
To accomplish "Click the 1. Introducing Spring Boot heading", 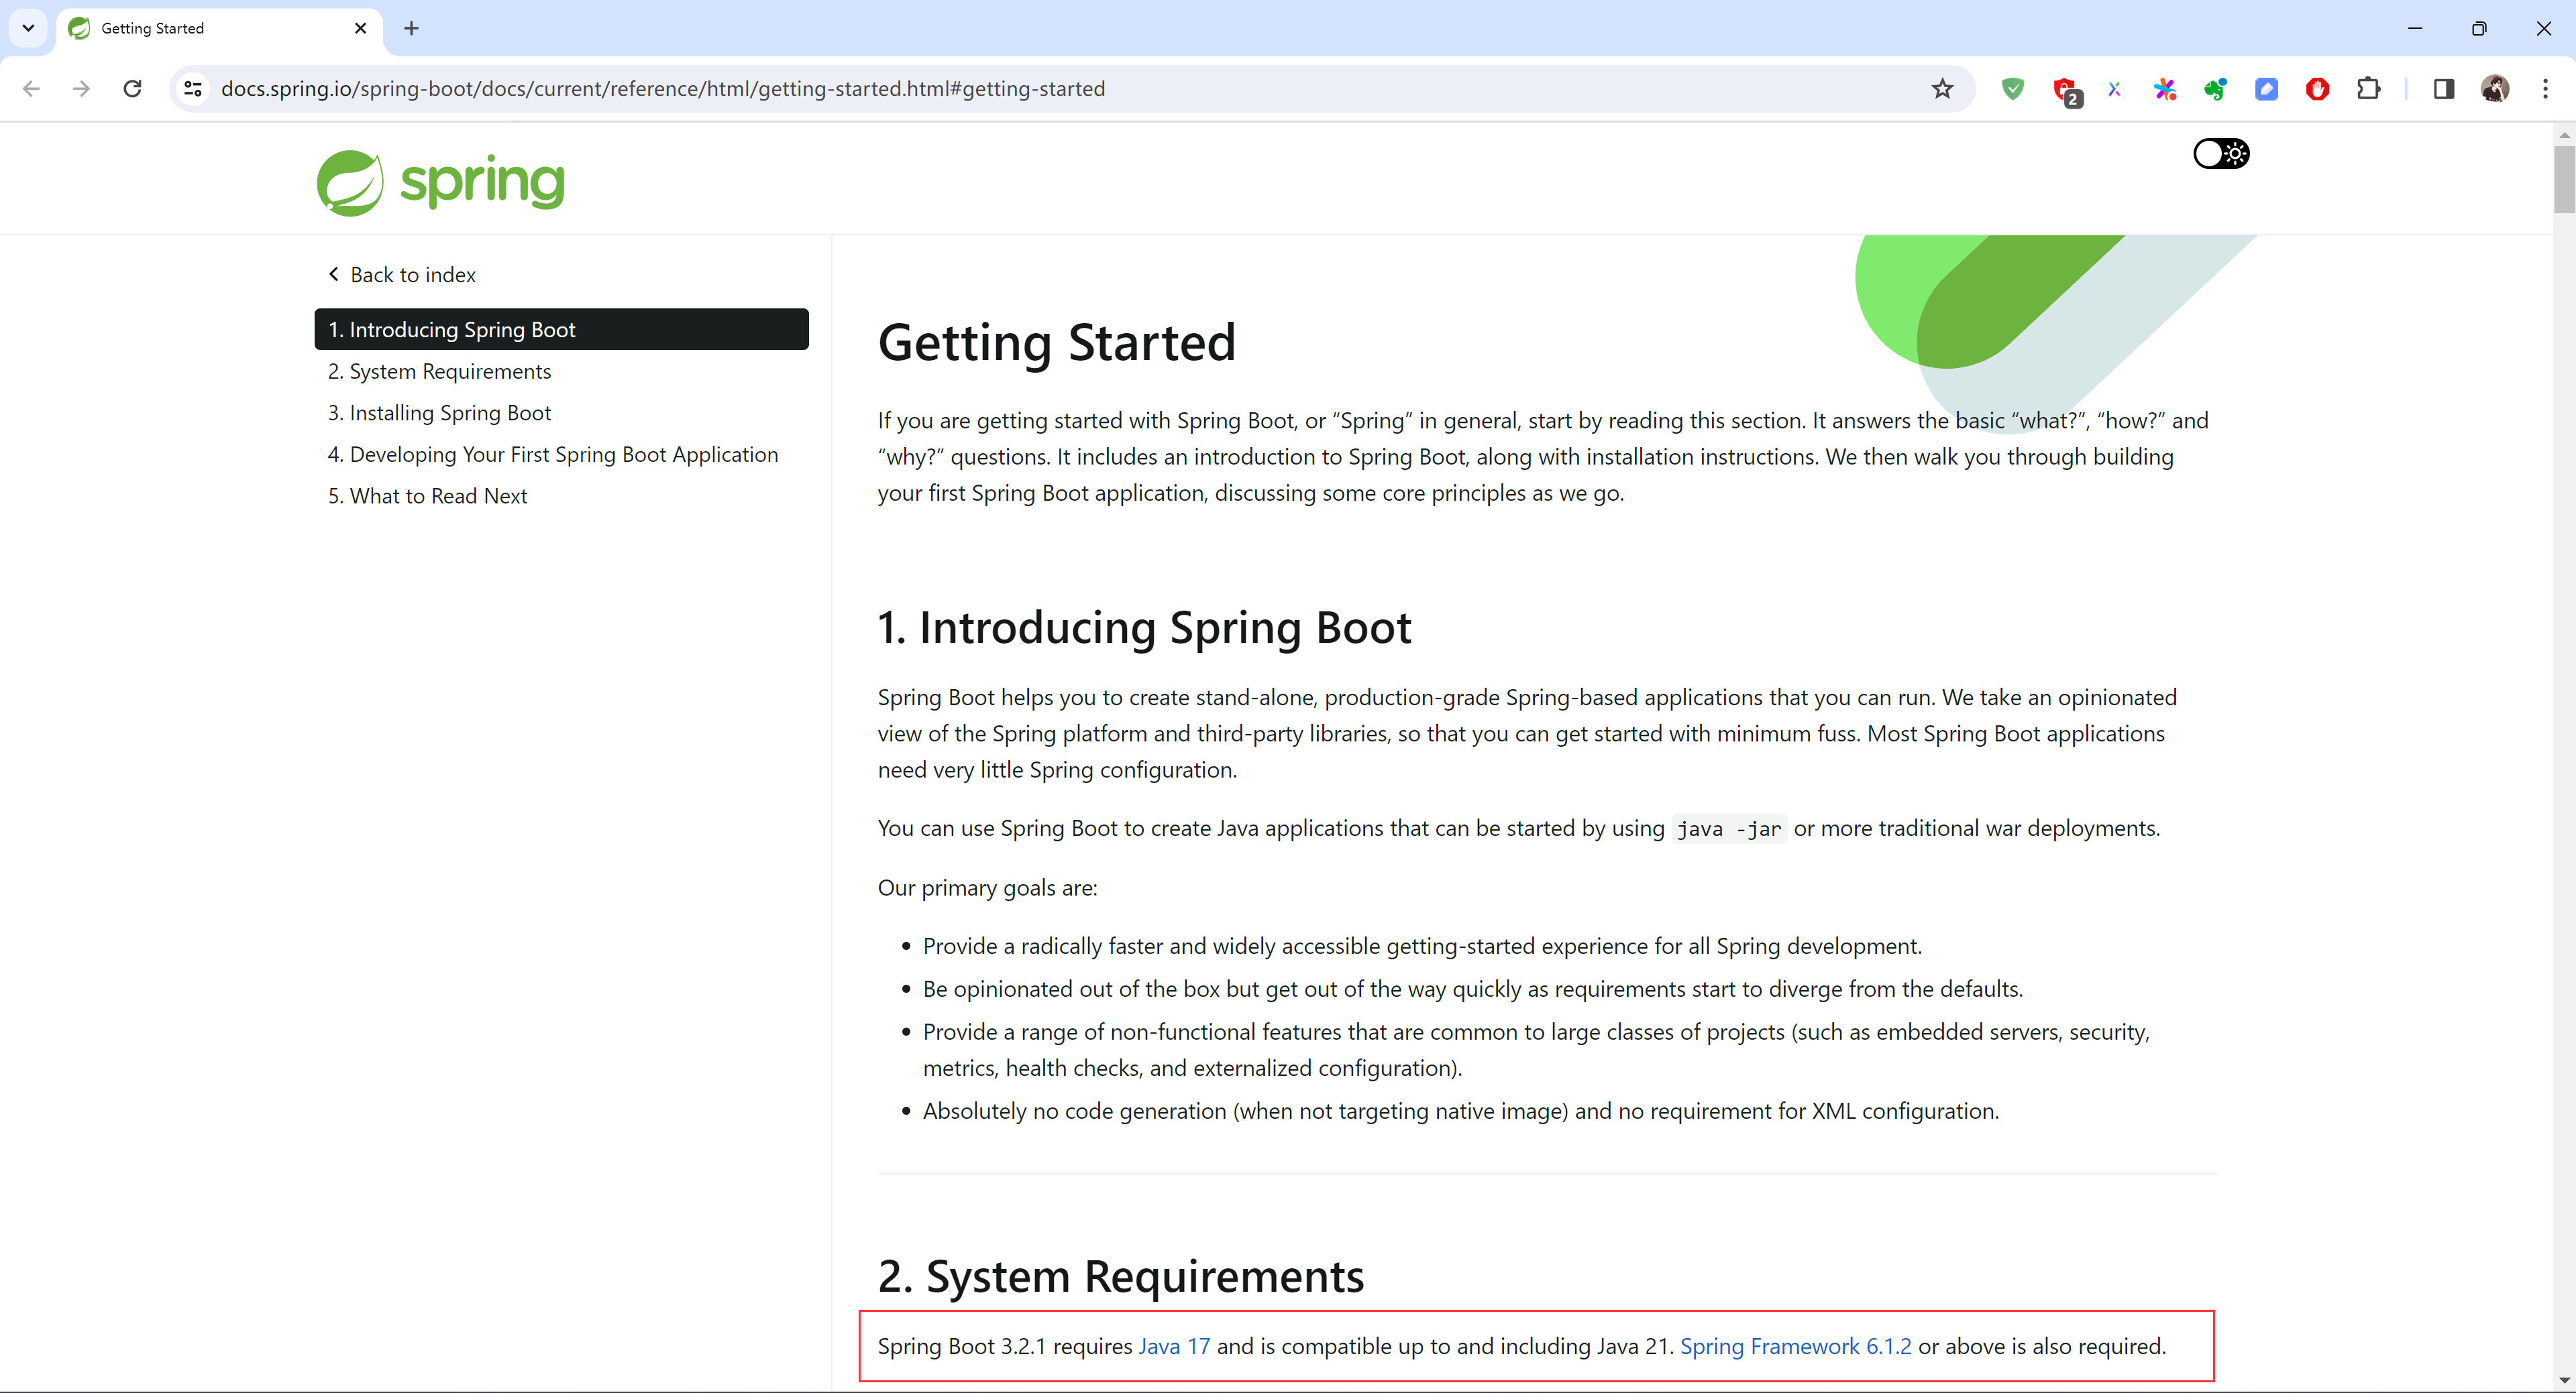I will [1144, 627].
